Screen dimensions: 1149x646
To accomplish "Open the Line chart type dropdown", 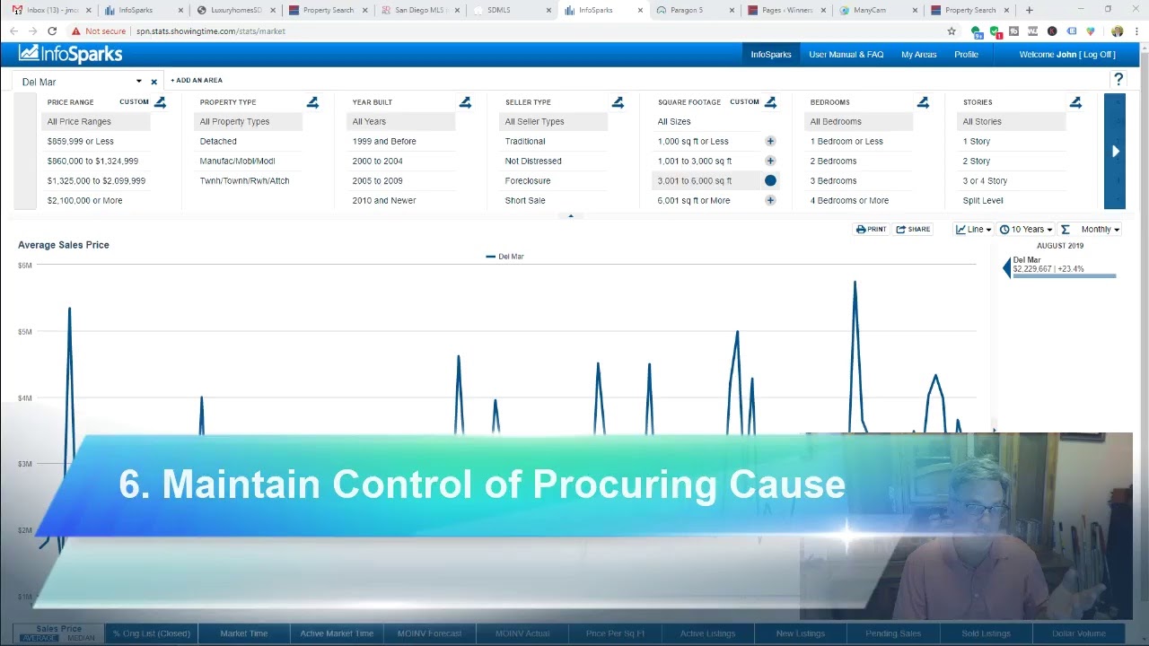I will (974, 229).
